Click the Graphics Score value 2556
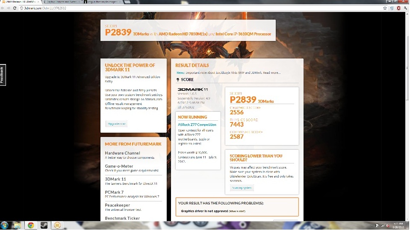The width and height of the screenshot is (410, 230). tap(237, 112)
